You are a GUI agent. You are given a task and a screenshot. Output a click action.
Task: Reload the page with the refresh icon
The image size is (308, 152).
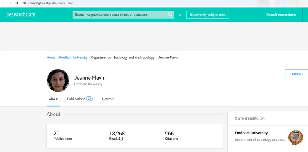pyautogui.click(x=17, y=3)
